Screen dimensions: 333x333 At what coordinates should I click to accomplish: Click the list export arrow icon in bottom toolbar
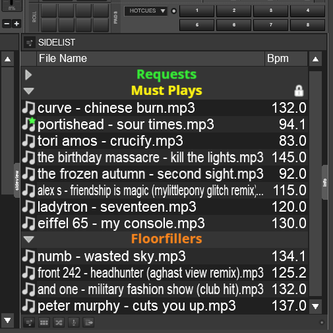[88, 322]
